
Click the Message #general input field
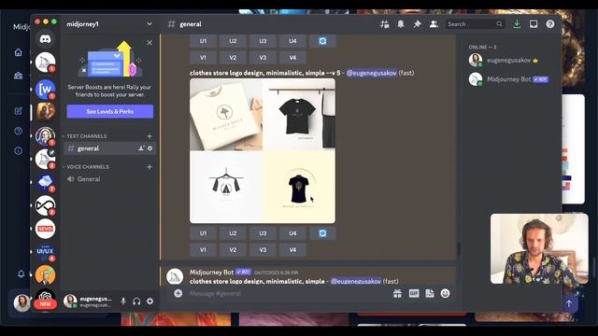286,293
